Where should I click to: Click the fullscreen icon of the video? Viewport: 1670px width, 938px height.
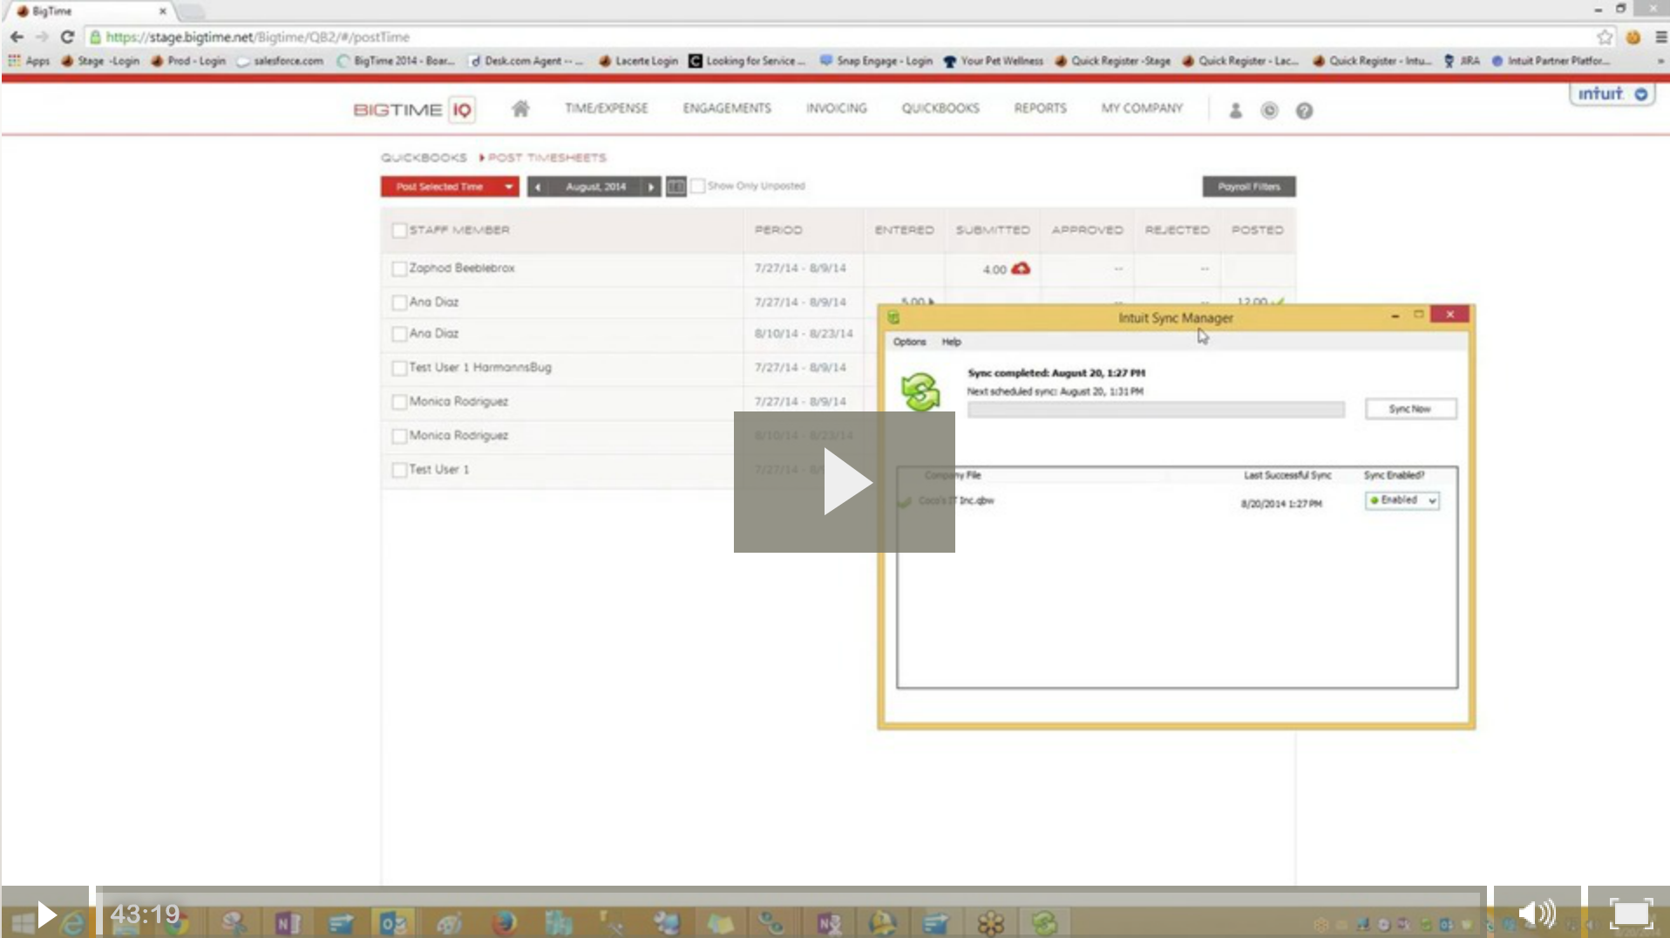pos(1629,914)
